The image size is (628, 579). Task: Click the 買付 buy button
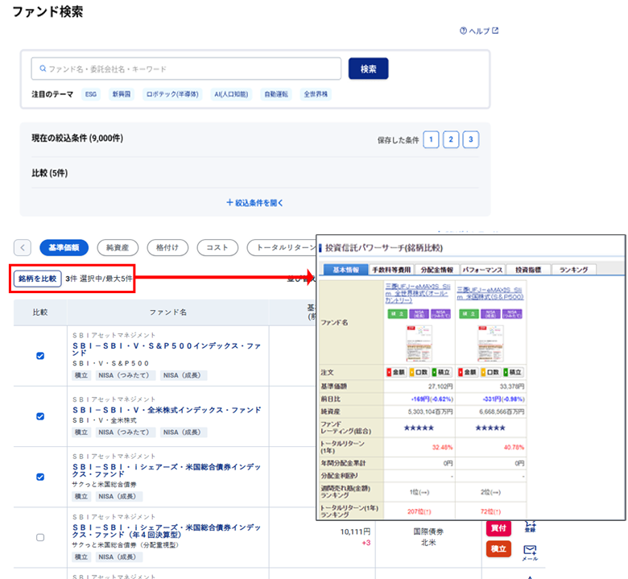pos(498,527)
